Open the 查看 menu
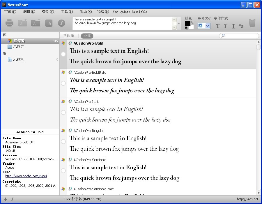Screen dimensions: 262x204 click(x=48, y=12)
